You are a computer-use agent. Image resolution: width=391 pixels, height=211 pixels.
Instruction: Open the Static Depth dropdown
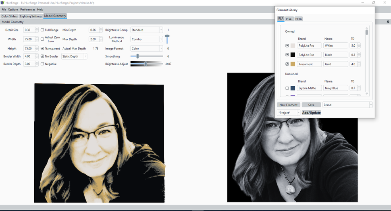(74, 56)
